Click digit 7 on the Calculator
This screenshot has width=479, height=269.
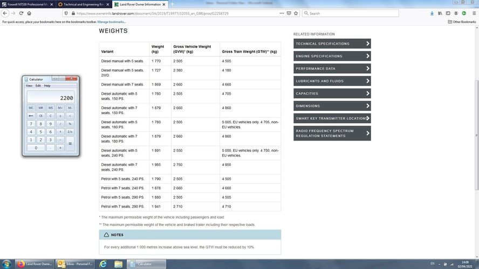pos(31,124)
